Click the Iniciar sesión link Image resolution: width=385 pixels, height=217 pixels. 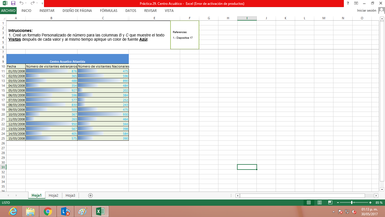pyautogui.click(x=366, y=10)
